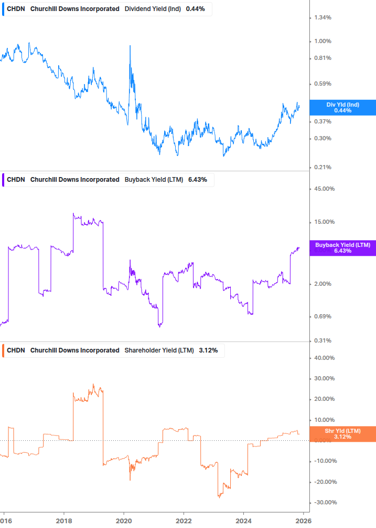Click the 0.37% dividend yield axis label
376x528 pixels.
tap(323, 121)
